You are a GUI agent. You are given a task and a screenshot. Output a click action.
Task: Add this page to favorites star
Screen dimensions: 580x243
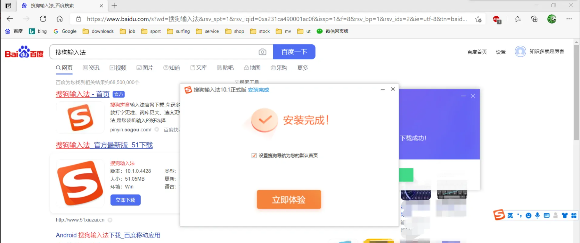click(x=479, y=19)
